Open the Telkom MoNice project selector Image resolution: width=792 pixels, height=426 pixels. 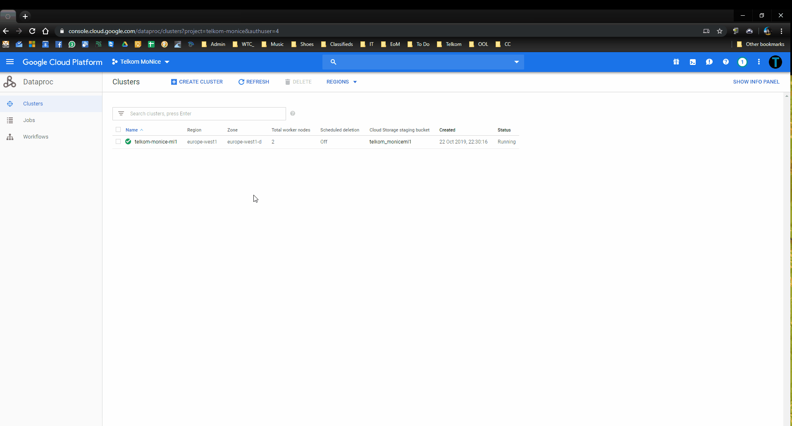(x=141, y=62)
